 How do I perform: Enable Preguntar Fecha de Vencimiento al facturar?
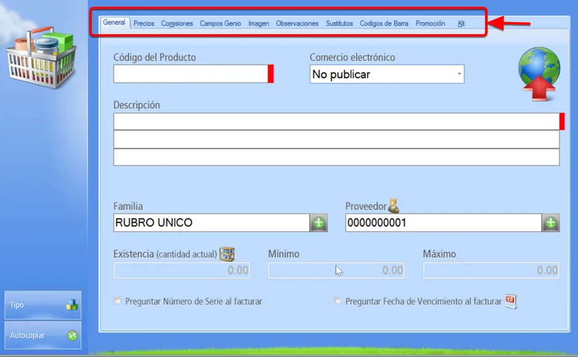(338, 300)
